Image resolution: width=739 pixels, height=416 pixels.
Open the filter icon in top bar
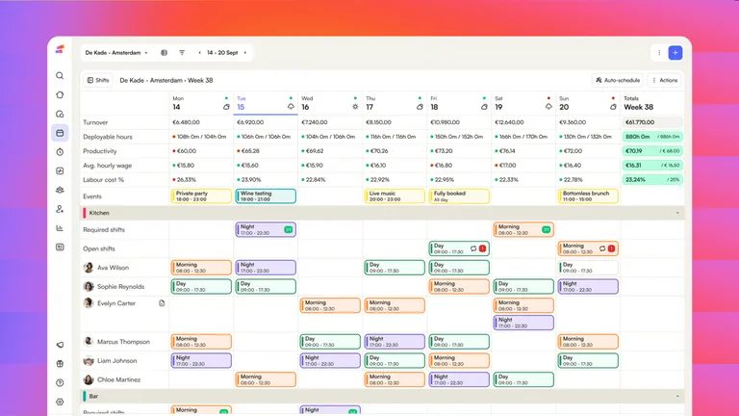pos(182,53)
